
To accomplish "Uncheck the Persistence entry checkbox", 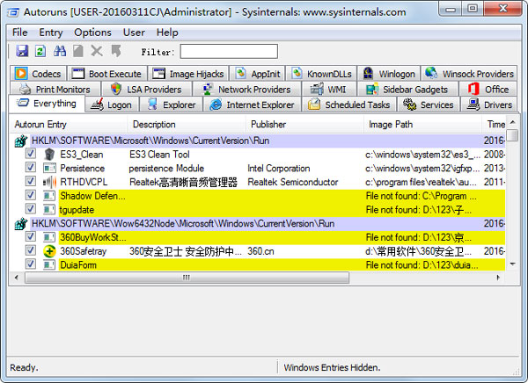I will (x=31, y=168).
